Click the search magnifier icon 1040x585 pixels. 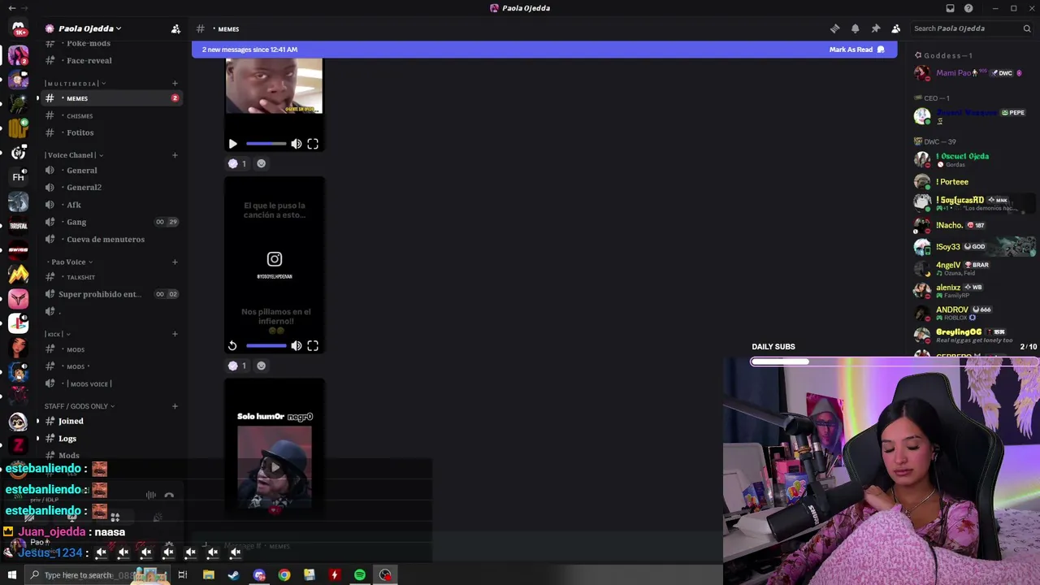1027,28
